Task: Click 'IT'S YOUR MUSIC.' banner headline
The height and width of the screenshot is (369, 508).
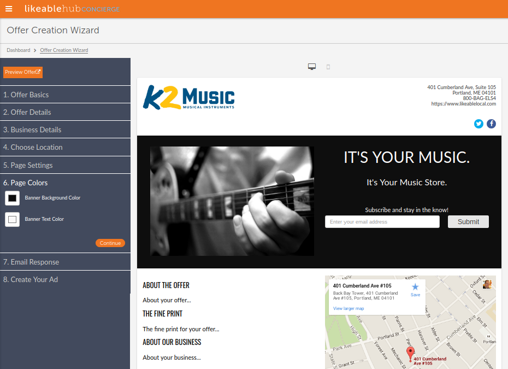Action: 406,157
